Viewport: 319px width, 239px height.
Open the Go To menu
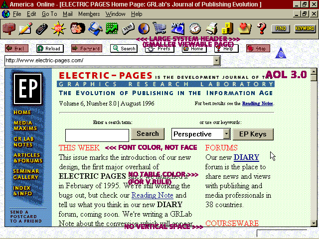pos(49,14)
